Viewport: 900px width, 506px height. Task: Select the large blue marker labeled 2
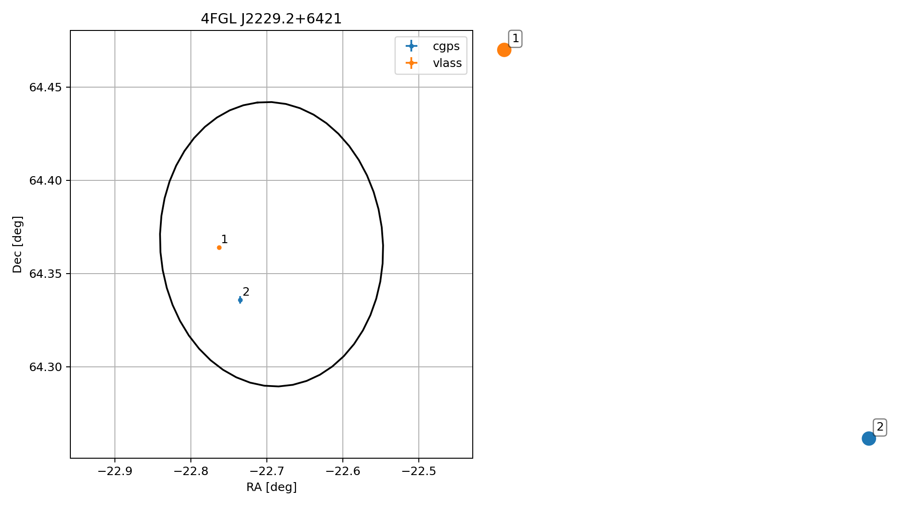click(x=869, y=439)
